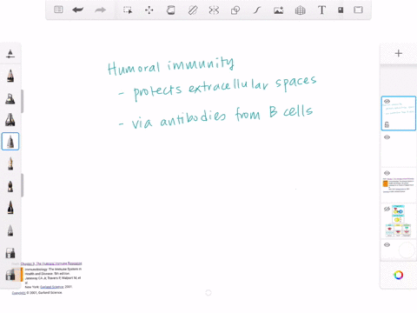Image resolution: width=417 pixels, height=313 pixels.
Task: Undo the last stroke
Action: (x=78, y=10)
